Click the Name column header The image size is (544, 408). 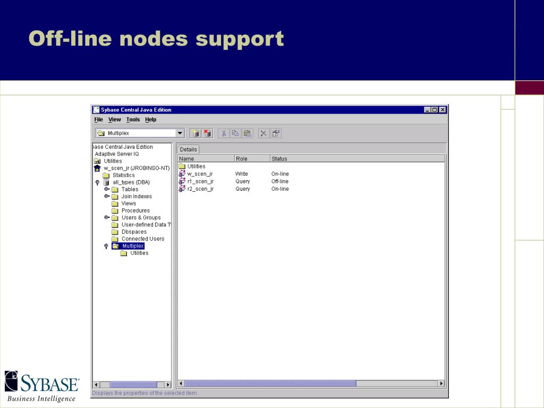[206, 158]
